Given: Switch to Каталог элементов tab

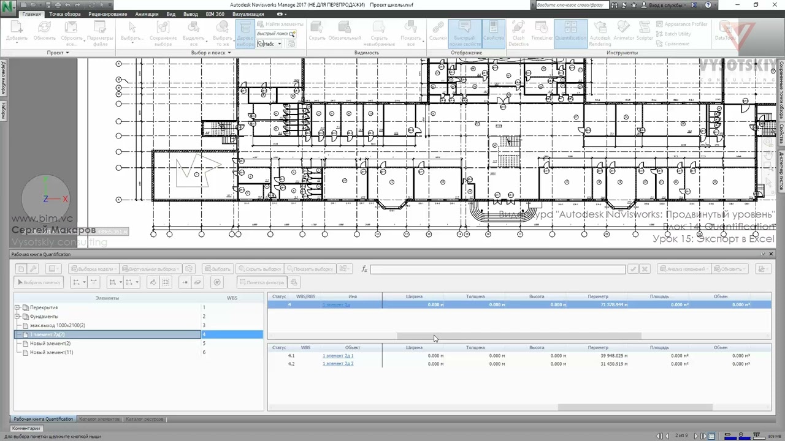Looking at the screenshot, I should click(99, 419).
